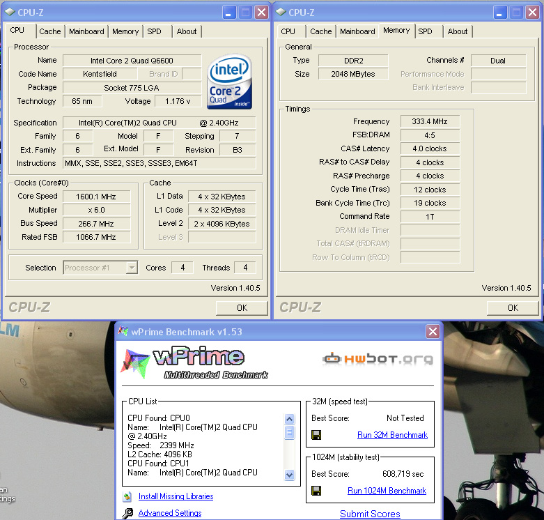544x520 pixels.
Task: Click the wPrime title bar app icon
Action: (x=123, y=331)
